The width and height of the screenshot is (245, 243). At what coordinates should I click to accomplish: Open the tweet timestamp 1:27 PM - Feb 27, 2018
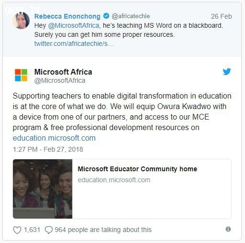click(x=48, y=149)
